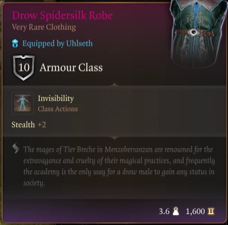Click the Class Actions subtitle

click(x=58, y=109)
